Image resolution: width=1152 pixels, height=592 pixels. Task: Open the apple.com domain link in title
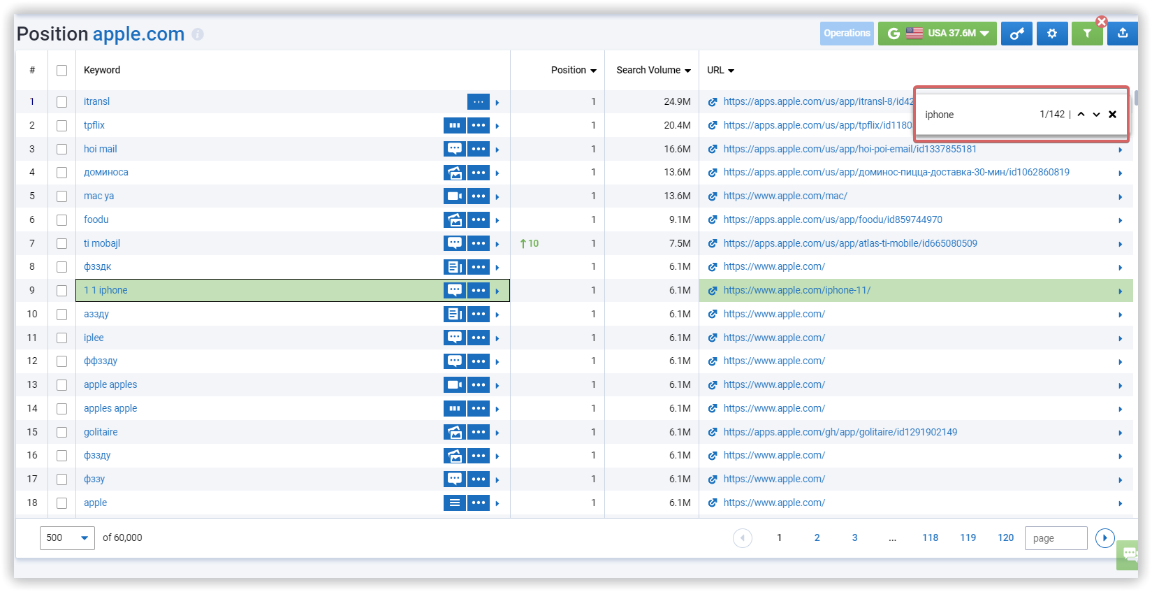pyautogui.click(x=138, y=34)
